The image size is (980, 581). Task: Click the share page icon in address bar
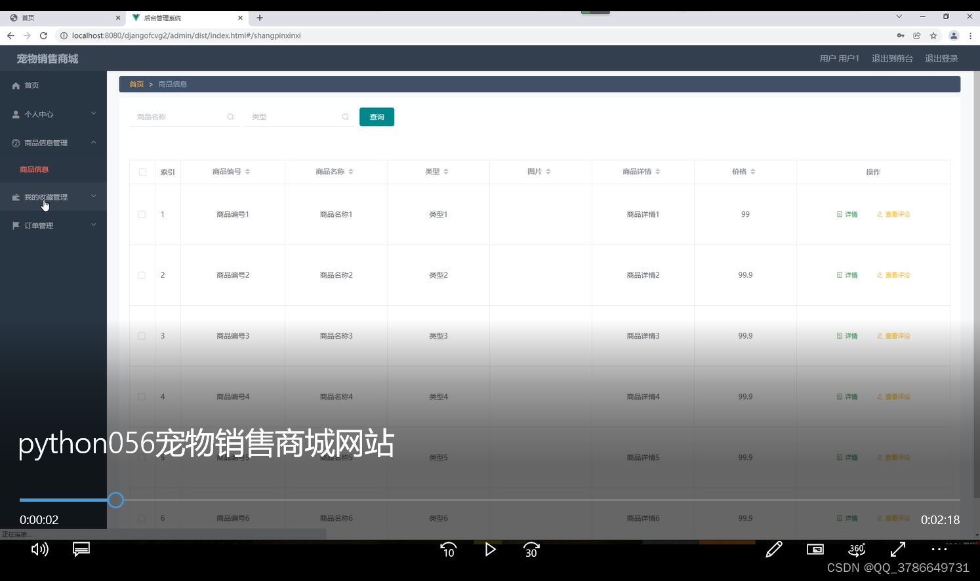pos(917,35)
